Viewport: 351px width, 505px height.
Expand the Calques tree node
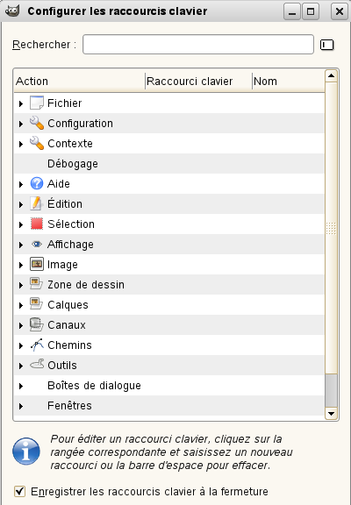21,305
